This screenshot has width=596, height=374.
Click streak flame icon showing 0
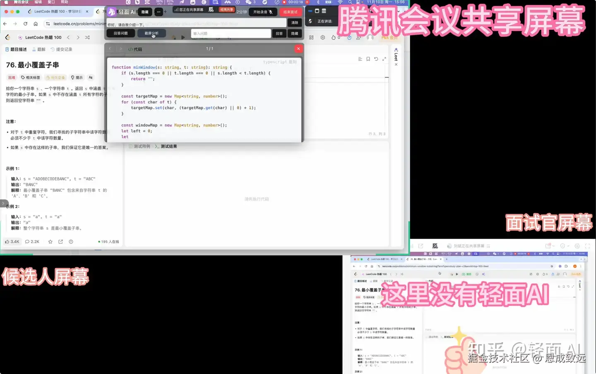point(336,37)
